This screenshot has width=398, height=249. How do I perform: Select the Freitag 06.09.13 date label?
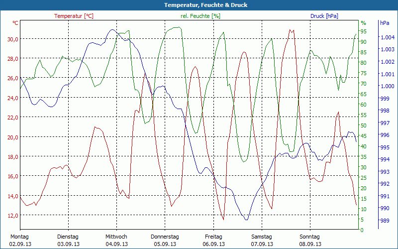click(x=213, y=240)
